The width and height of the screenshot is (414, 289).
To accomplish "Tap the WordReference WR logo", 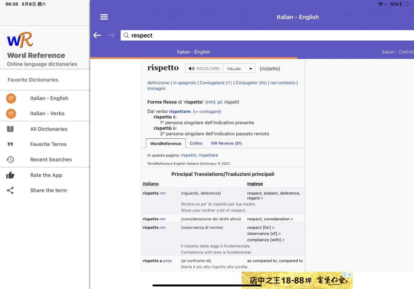I will pos(20,39).
